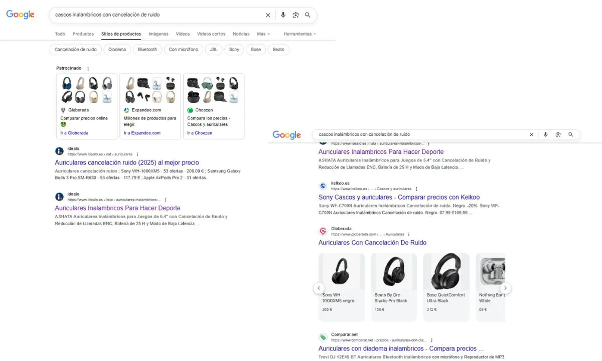Open the Herramientas dropdown
The image size is (602, 361).
(299, 34)
